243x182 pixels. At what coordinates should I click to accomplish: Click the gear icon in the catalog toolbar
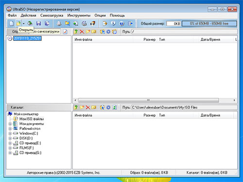(x=108, y=108)
